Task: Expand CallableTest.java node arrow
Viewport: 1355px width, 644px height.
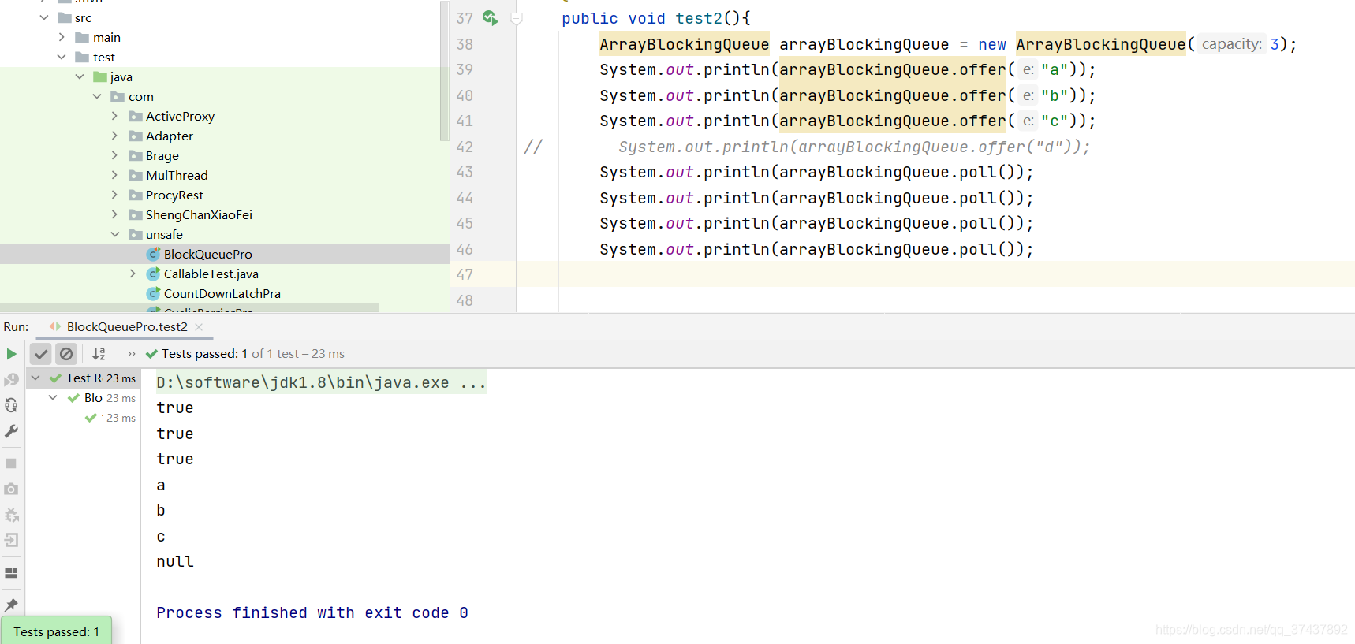Action: 133,274
